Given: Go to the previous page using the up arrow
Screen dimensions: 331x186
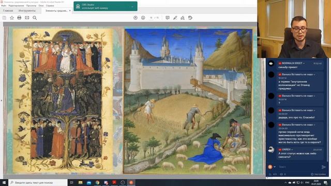Looking at the screenshot, I should (x=136, y=18).
